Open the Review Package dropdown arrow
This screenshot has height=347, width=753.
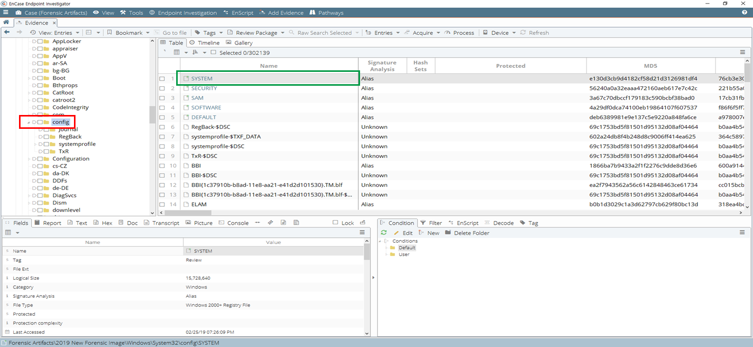pyautogui.click(x=282, y=33)
